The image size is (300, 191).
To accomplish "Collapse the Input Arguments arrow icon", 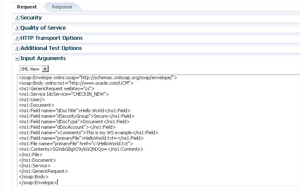I will (17, 58).
